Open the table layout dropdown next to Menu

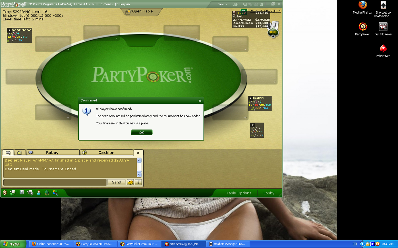235,4
